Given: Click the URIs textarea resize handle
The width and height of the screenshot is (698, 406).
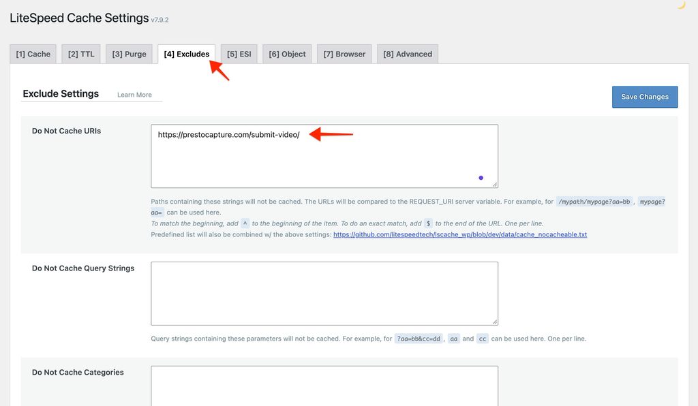Looking at the screenshot, I should point(495,184).
